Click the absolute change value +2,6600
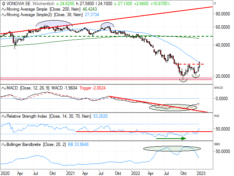Viewport: 234px width, 176px height. click(141, 4)
